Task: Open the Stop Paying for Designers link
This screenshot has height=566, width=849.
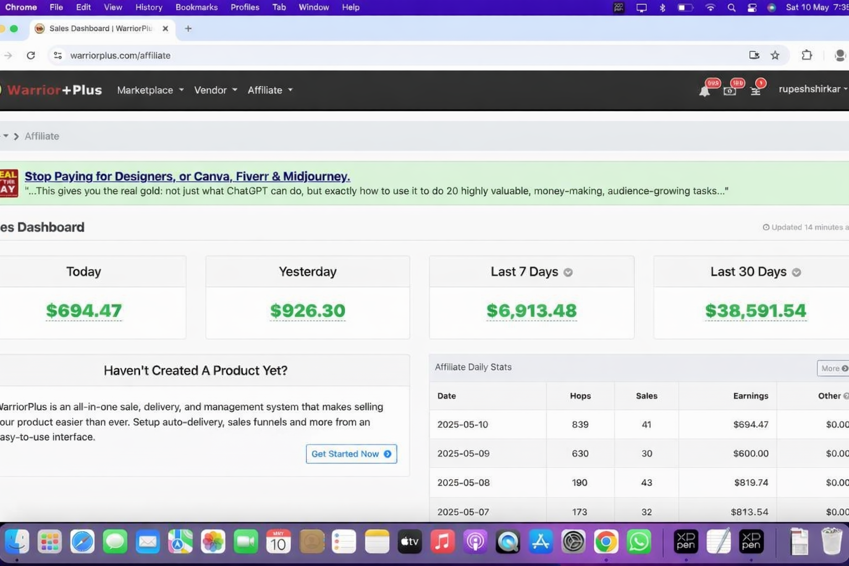Action: [x=187, y=176]
